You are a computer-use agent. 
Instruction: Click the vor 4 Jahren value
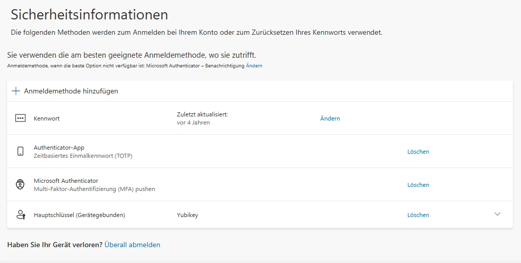[193, 123]
